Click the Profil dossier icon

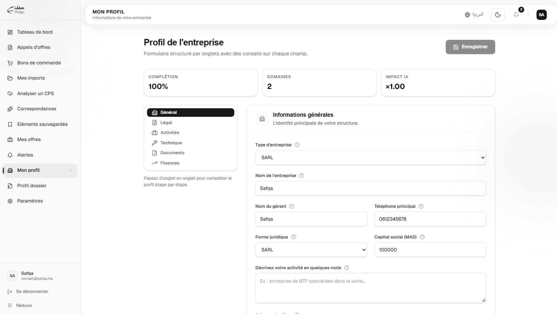tap(10, 186)
